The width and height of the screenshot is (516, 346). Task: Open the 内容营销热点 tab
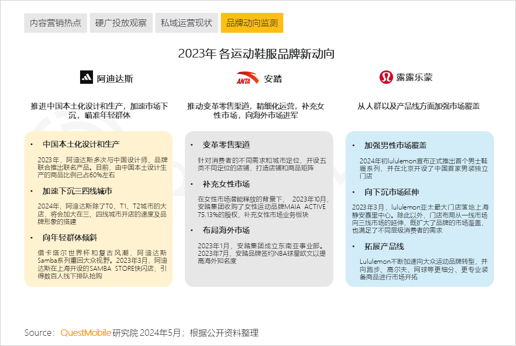tap(55, 23)
